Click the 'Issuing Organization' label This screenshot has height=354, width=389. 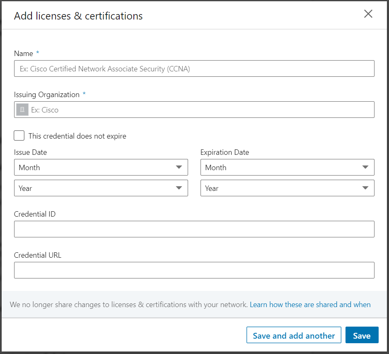pyautogui.click(x=47, y=95)
